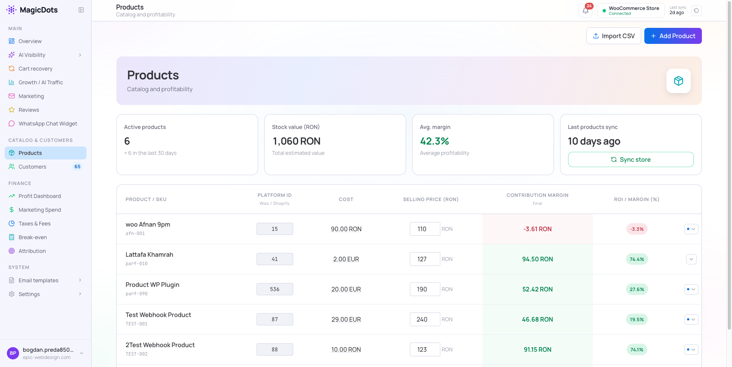732x367 pixels.
Task: Open row dropdown for Test Webhook Product TEST-001
Action: (x=691, y=319)
